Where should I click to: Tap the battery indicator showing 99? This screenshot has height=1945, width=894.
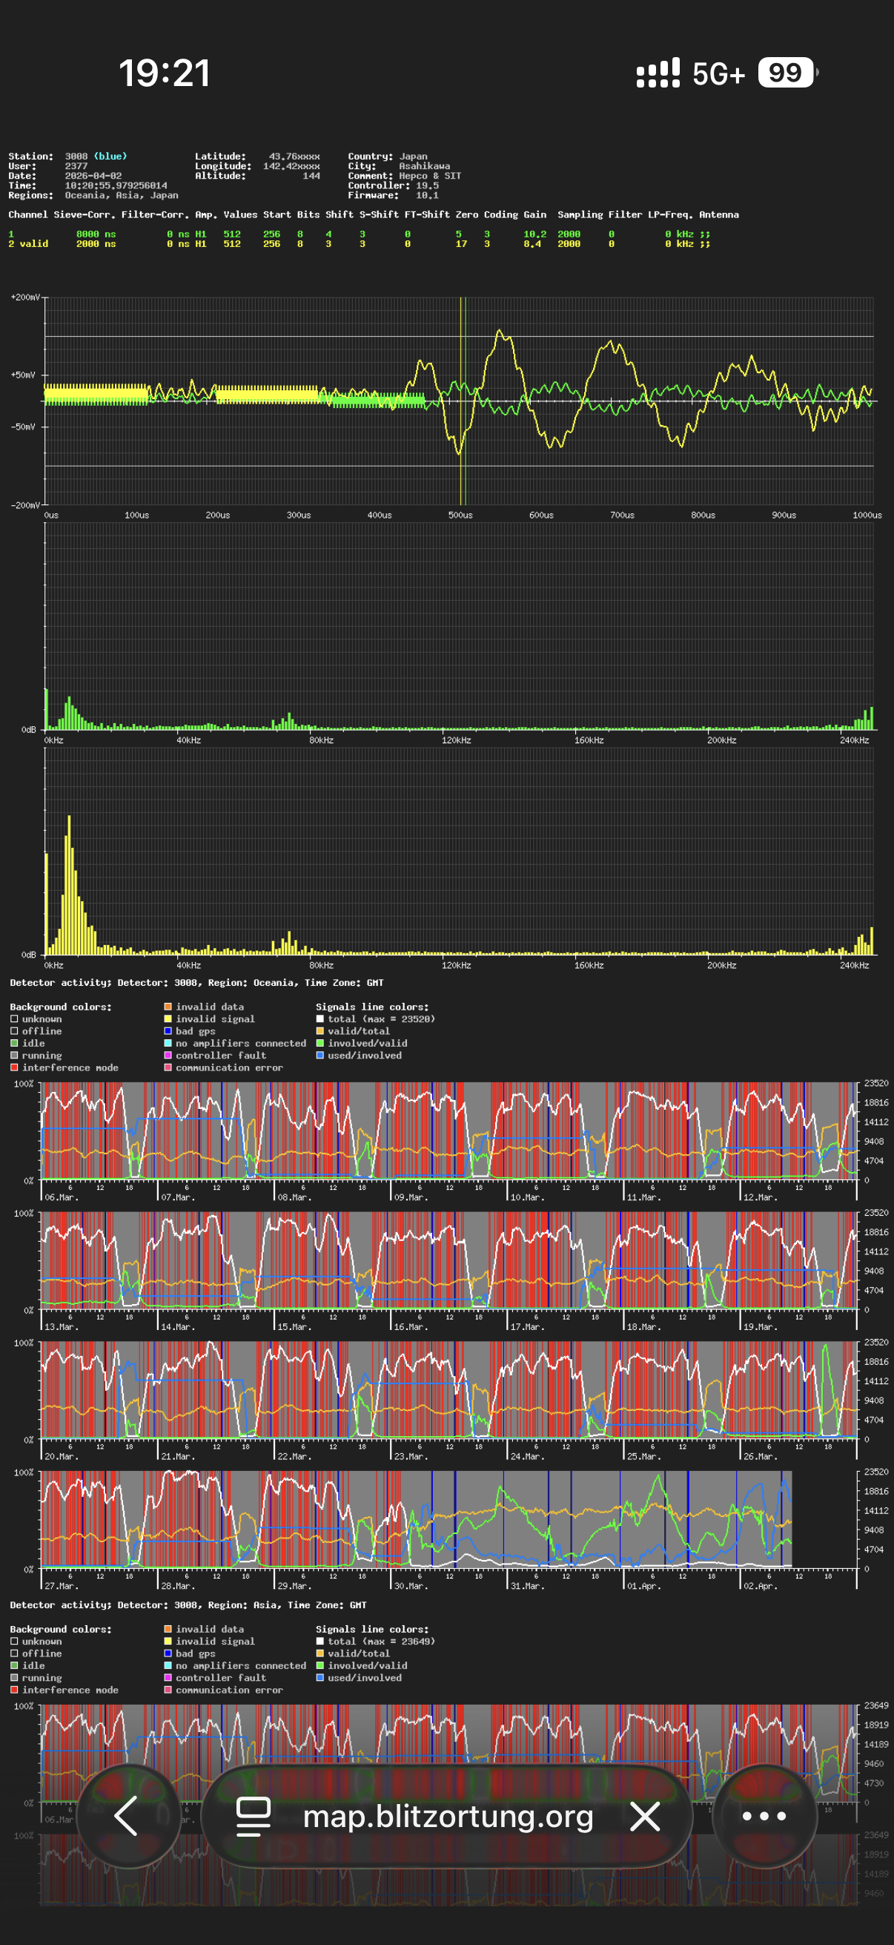[786, 73]
